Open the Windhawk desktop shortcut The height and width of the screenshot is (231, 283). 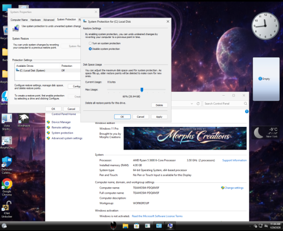click(24, 120)
